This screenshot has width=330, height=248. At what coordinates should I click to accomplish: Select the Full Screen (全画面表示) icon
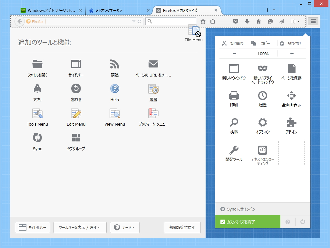291,96
